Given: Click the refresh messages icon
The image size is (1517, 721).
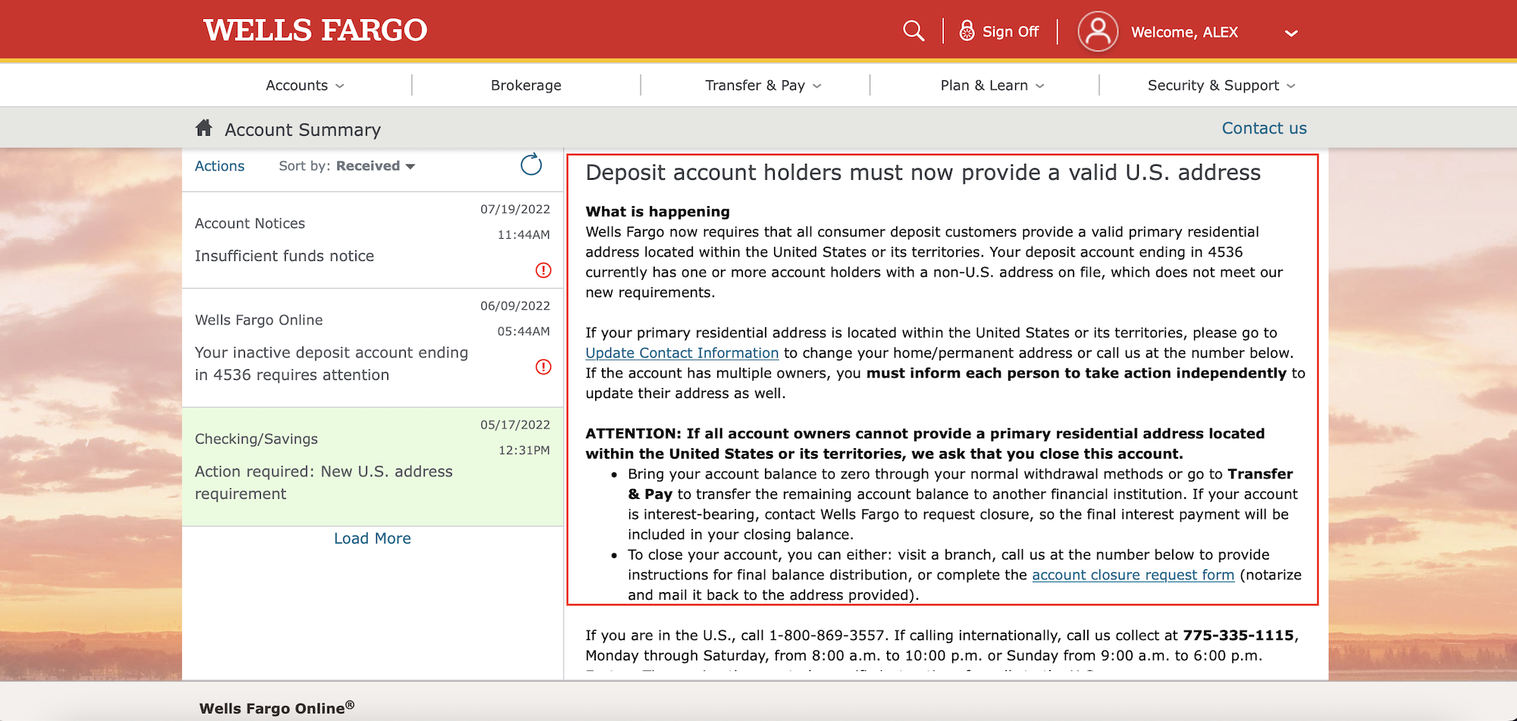Looking at the screenshot, I should (531, 164).
